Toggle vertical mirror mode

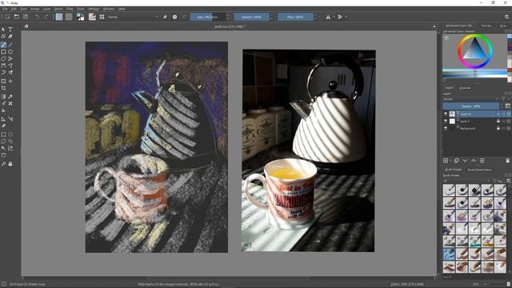(x=340, y=17)
